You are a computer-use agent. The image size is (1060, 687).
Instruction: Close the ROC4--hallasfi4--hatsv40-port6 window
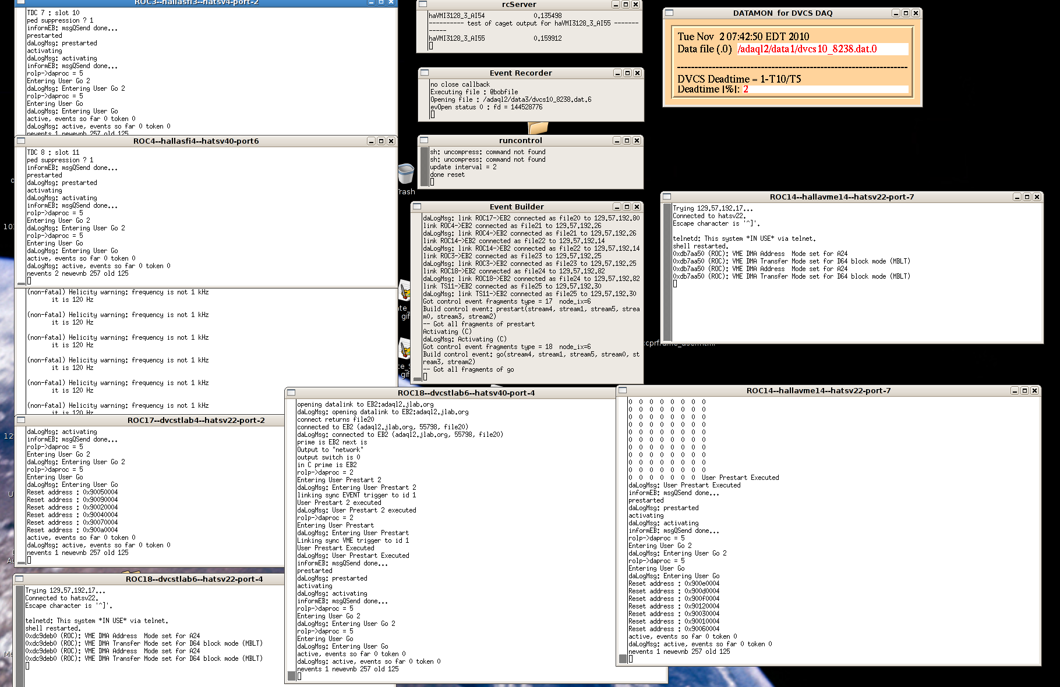click(x=391, y=141)
